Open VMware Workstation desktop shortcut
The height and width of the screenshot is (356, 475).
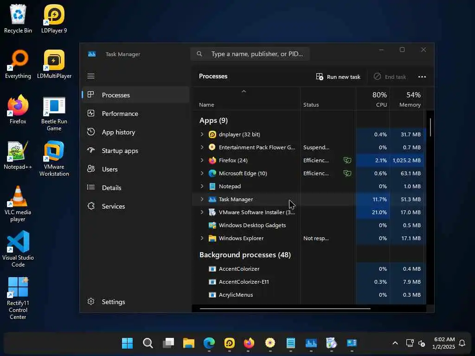click(x=54, y=159)
